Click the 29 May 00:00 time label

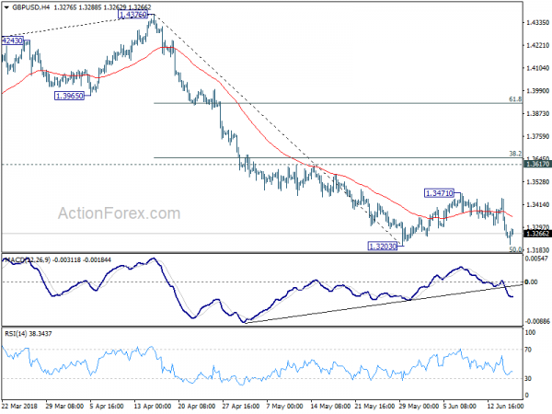(x=419, y=406)
